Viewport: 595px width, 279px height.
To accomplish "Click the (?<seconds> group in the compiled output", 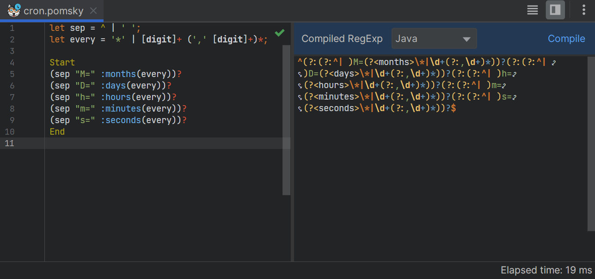I will tap(331, 109).
